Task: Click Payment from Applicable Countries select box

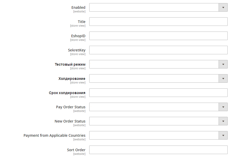Action: pos(154,135)
